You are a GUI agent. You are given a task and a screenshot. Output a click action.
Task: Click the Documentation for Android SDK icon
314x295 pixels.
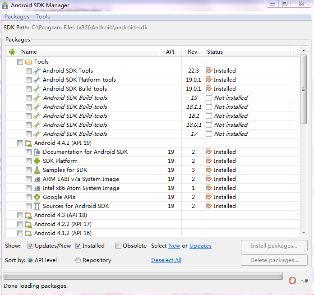click(37, 152)
